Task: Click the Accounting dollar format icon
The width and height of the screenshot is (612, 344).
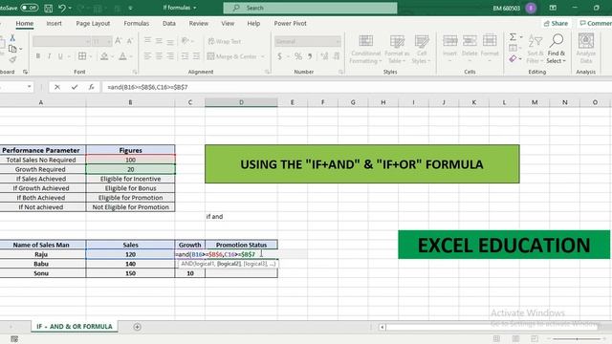Action: click(x=279, y=56)
